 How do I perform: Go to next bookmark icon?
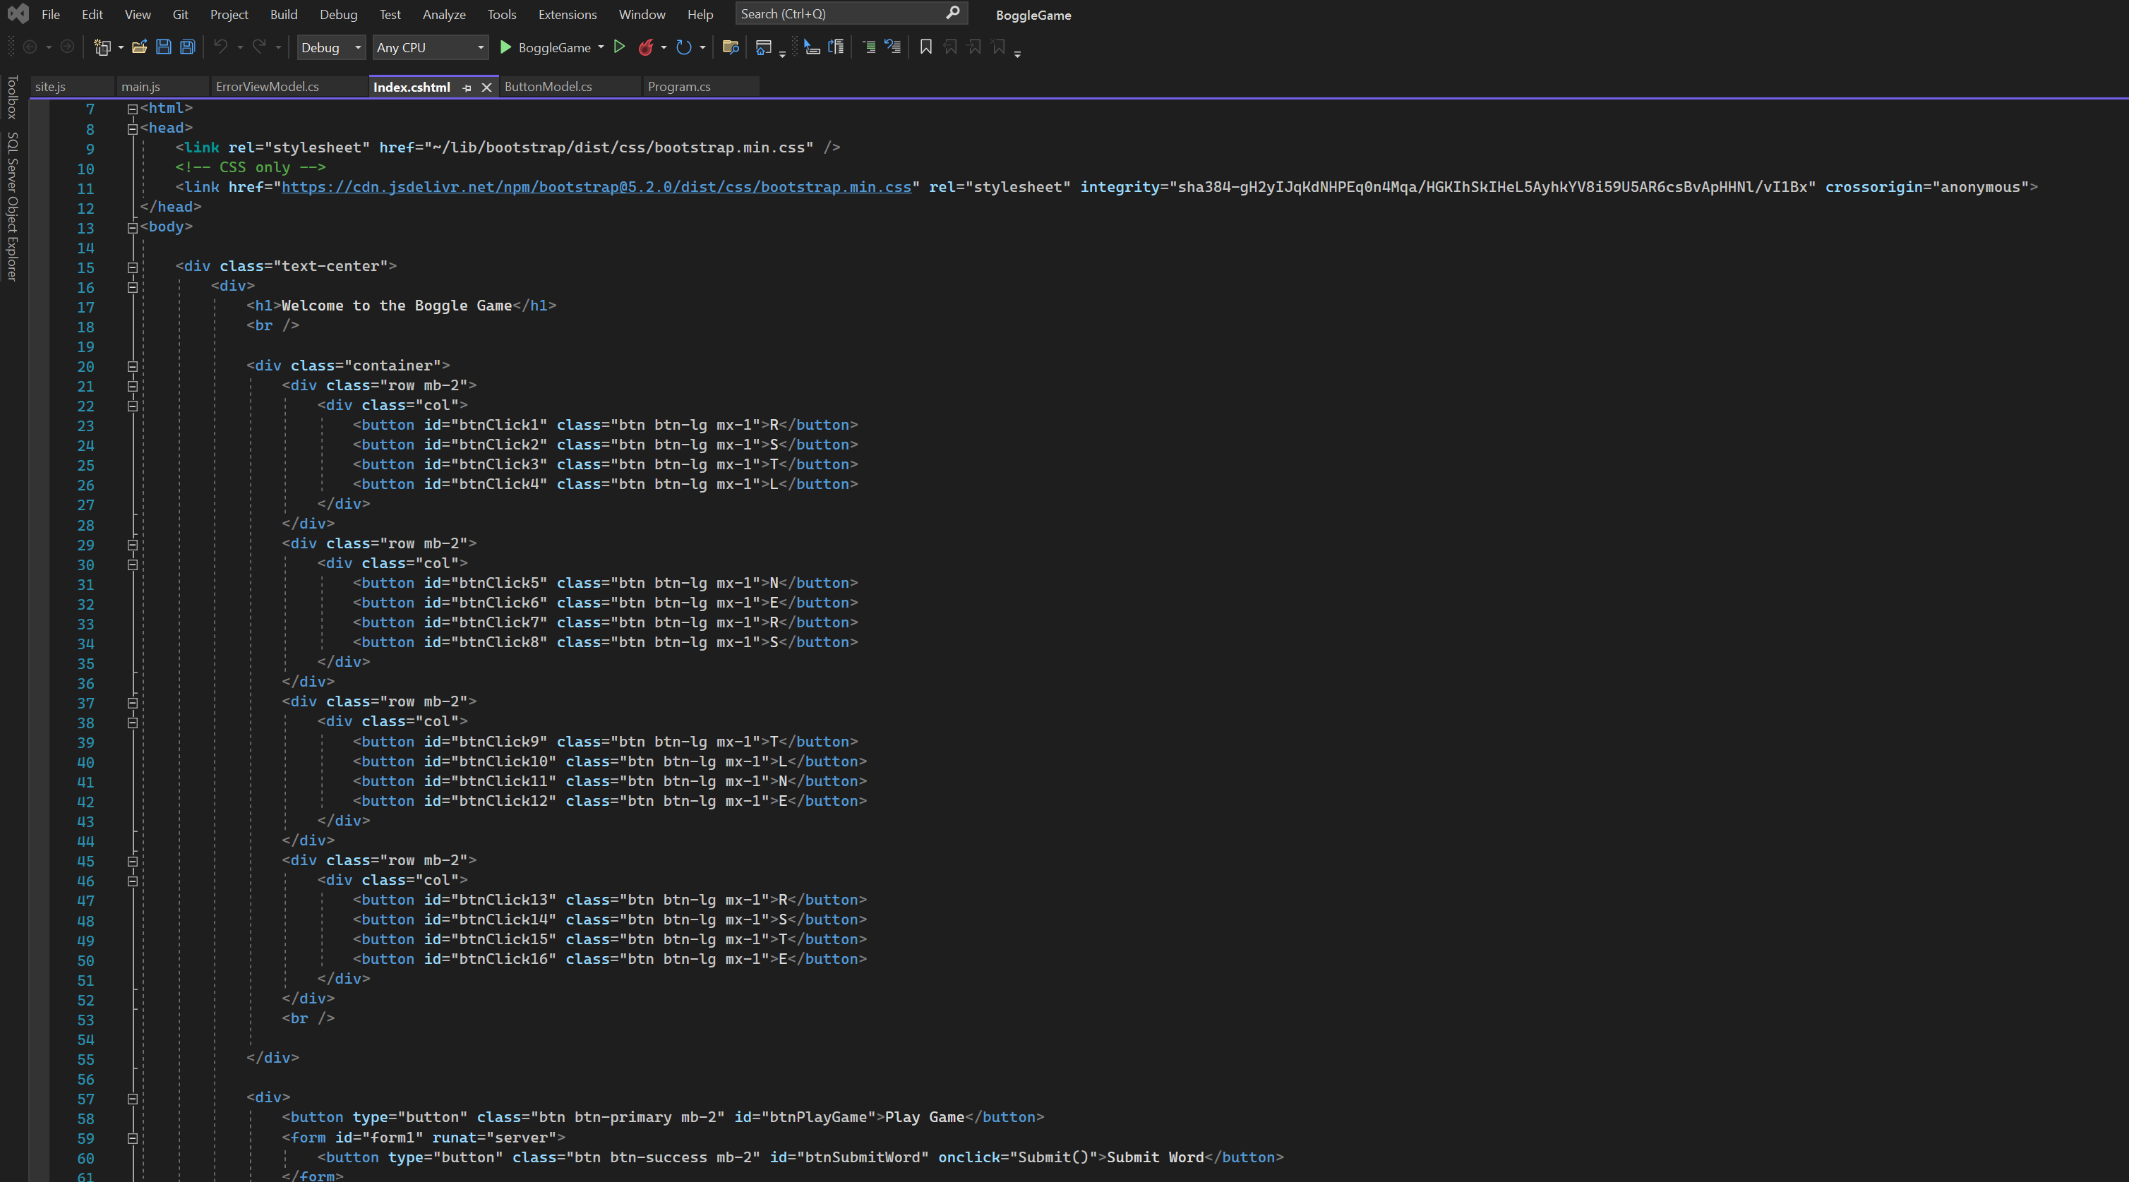pos(974,47)
